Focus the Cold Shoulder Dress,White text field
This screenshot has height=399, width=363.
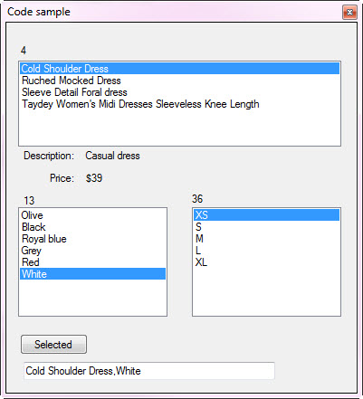click(149, 371)
